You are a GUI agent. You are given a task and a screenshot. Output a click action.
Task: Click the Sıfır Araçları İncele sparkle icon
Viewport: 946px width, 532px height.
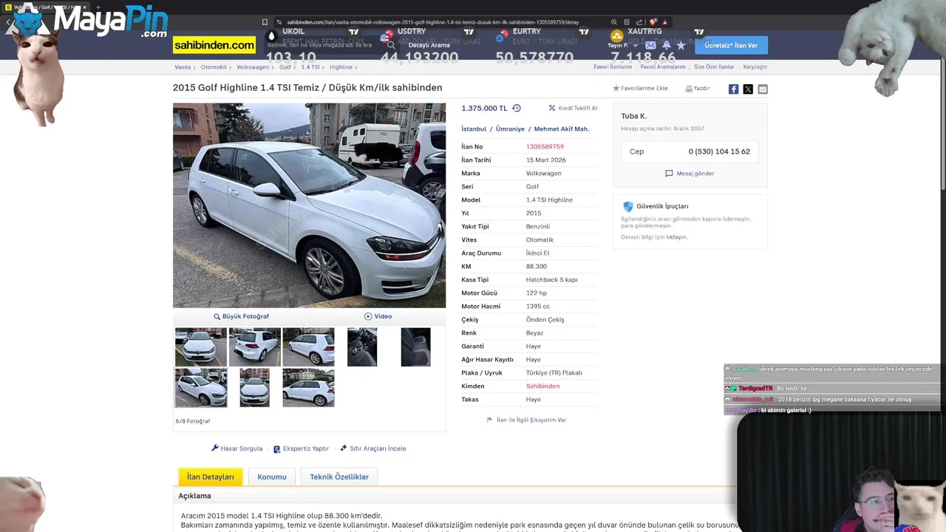click(344, 448)
